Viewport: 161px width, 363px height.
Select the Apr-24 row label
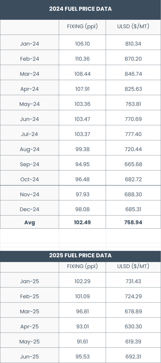pos(30,89)
